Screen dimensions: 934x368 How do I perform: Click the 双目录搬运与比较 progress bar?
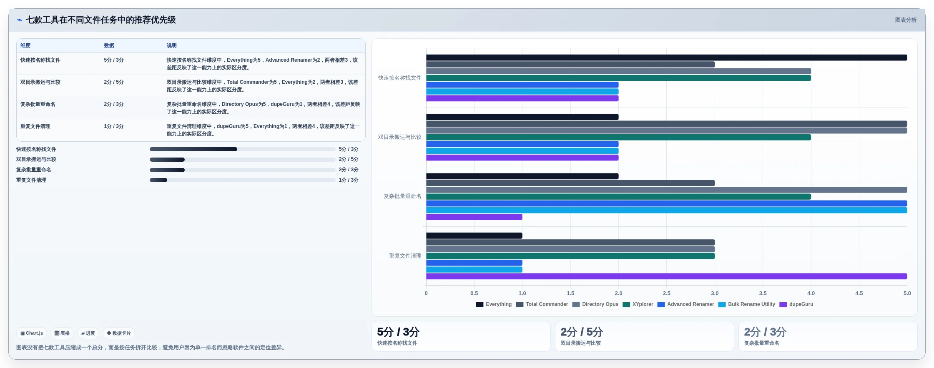243,160
